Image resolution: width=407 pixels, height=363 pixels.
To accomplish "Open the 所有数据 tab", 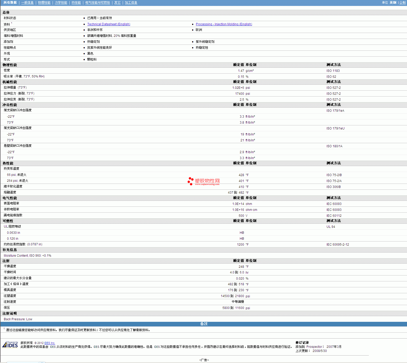I will 10,3.
